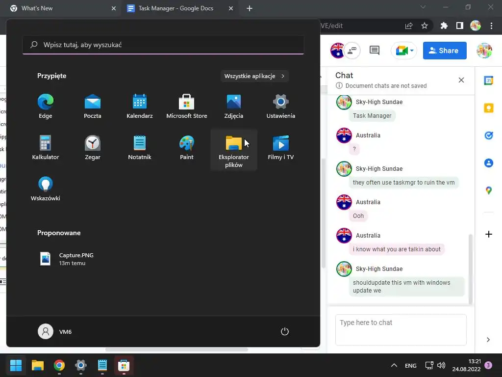Screen dimensions: 502x377
Task: Close the Task Manager Google Docs tab
Action: click(x=231, y=8)
